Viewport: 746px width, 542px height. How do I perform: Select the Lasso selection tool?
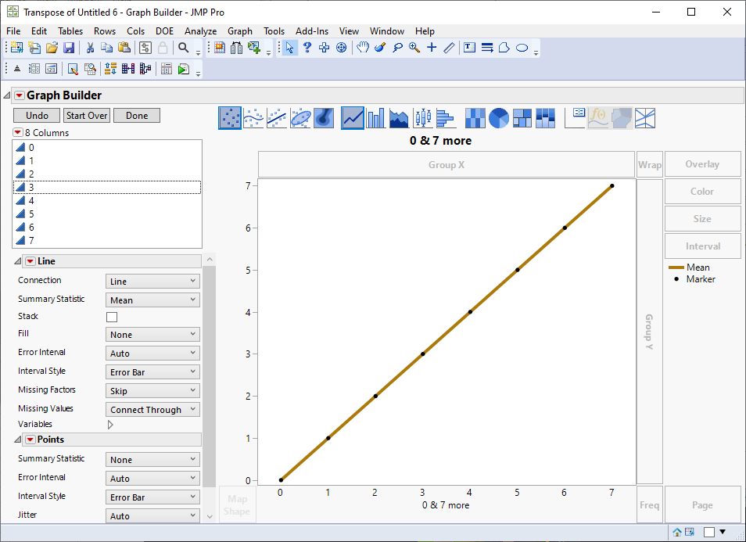point(397,48)
